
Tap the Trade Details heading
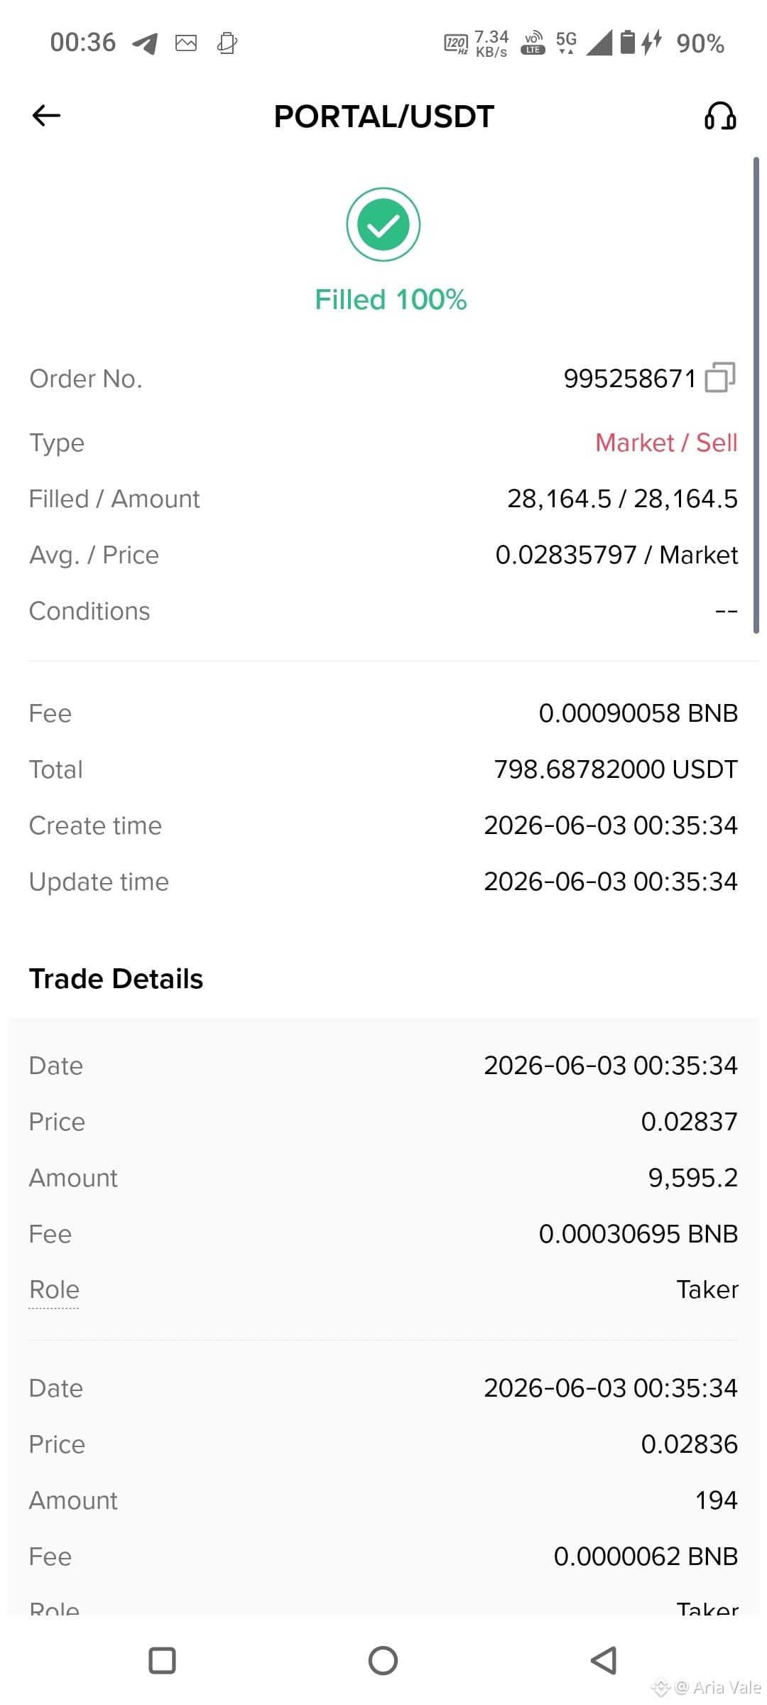[x=116, y=979]
